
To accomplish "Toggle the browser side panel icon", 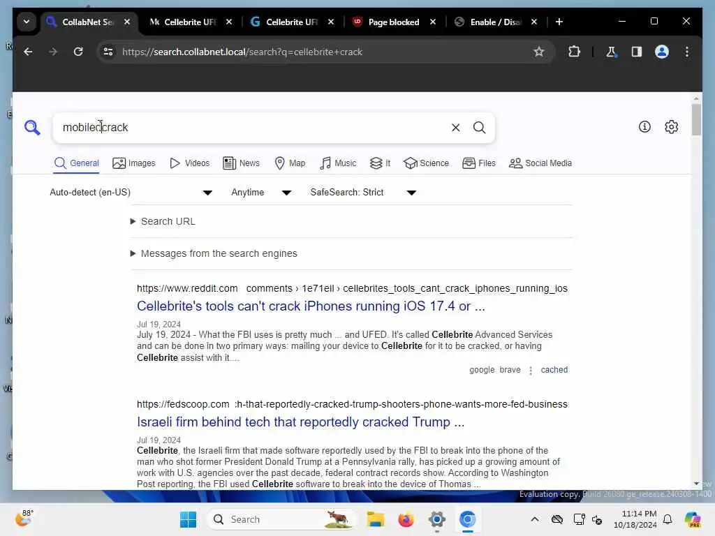I will pos(637,52).
